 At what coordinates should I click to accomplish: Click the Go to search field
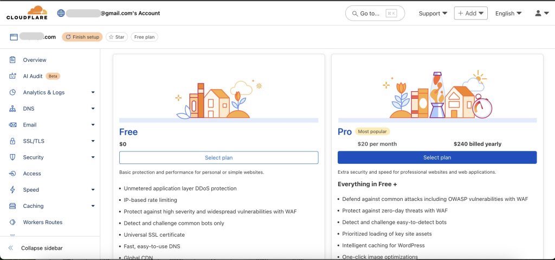[375, 13]
